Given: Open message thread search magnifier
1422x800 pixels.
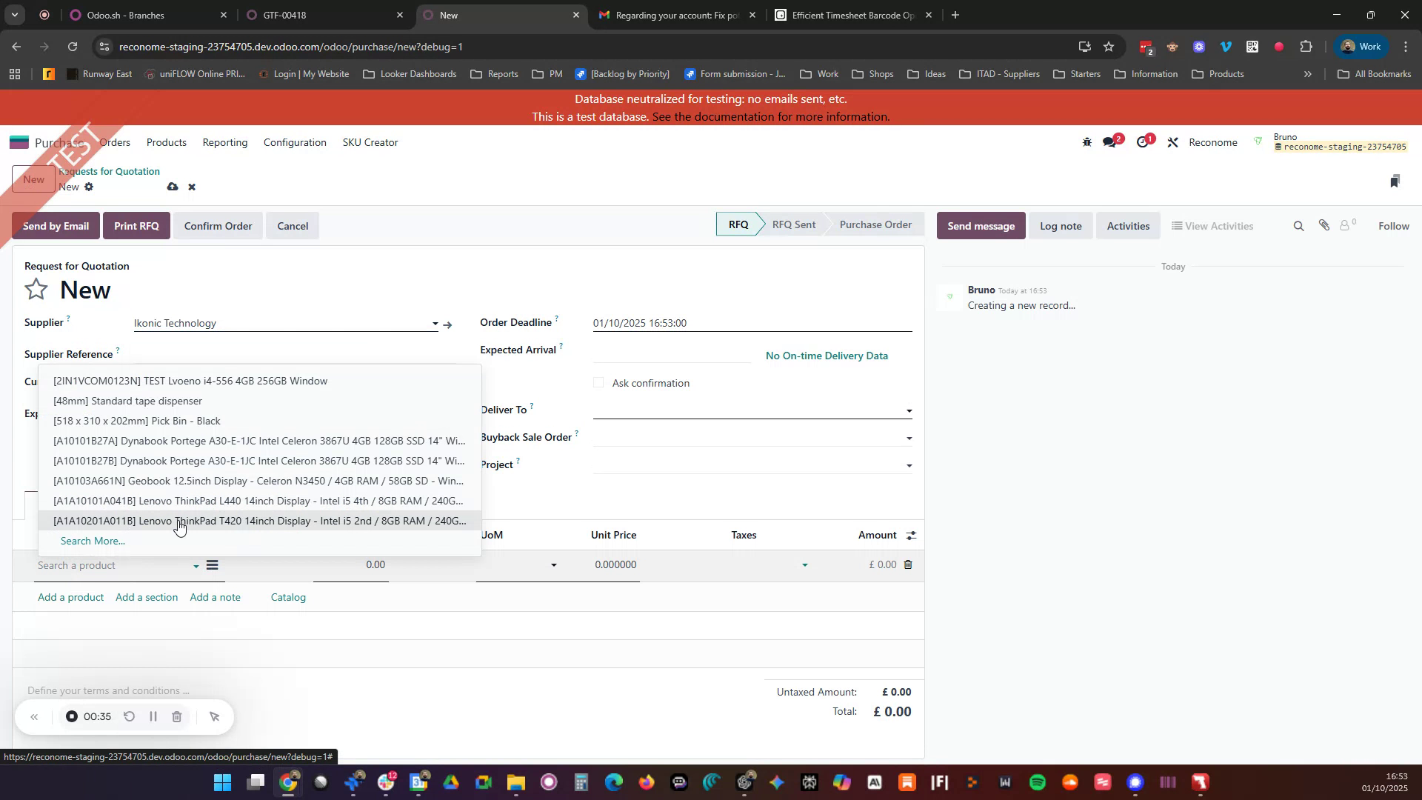Looking at the screenshot, I should (x=1298, y=225).
